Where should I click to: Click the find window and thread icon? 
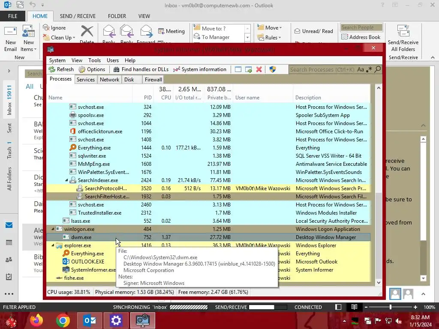[x=248, y=69]
